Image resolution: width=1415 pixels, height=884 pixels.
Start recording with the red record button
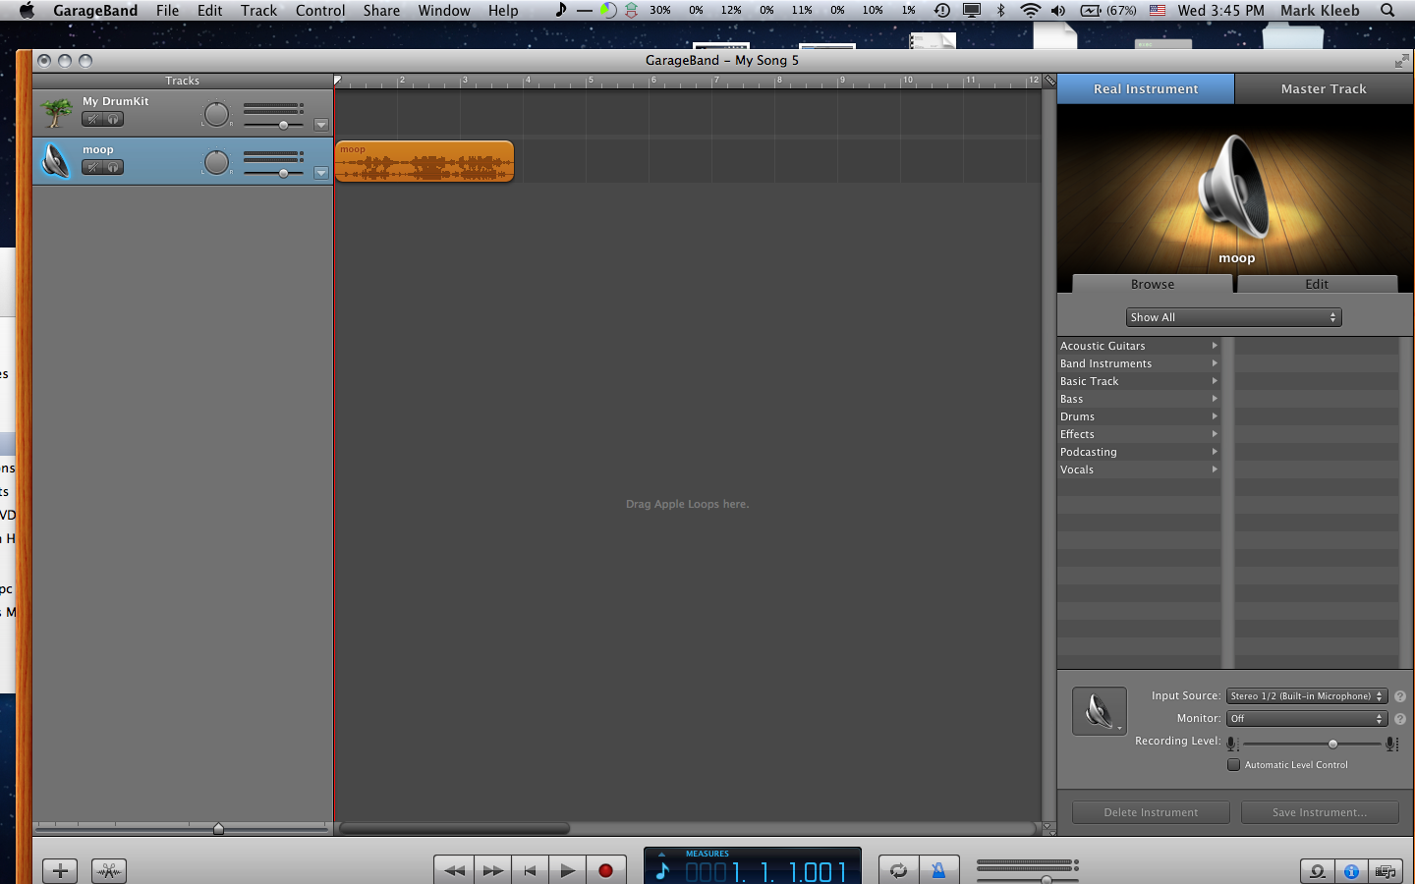pos(605,870)
